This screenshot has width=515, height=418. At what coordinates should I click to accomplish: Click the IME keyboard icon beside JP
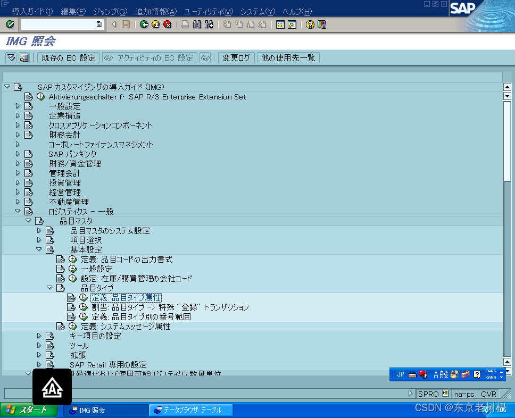(412, 374)
